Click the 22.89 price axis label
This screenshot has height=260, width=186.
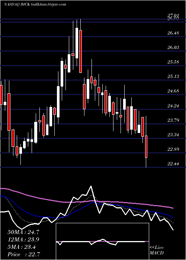pos(173,149)
